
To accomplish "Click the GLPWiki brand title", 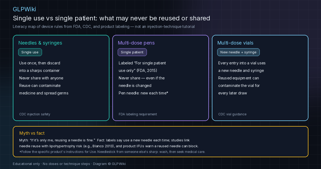I will (24, 9).
